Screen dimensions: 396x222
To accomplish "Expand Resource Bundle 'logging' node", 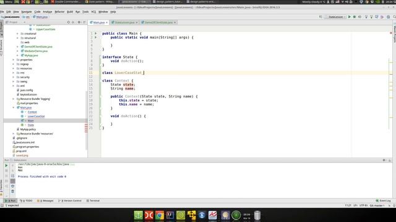I will (x=14, y=99).
